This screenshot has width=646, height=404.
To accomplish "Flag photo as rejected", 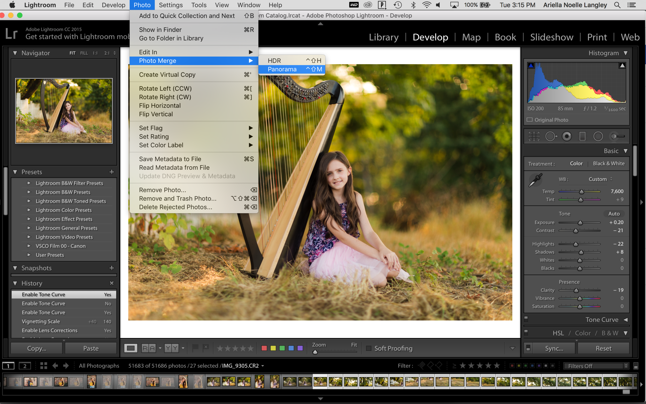I will tap(205, 348).
